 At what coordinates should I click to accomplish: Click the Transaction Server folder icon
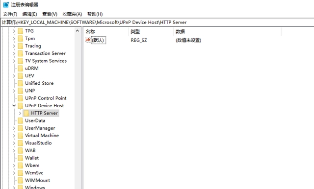click(x=21, y=53)
